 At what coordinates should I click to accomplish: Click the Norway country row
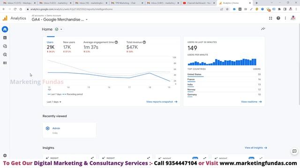(224, 90)
